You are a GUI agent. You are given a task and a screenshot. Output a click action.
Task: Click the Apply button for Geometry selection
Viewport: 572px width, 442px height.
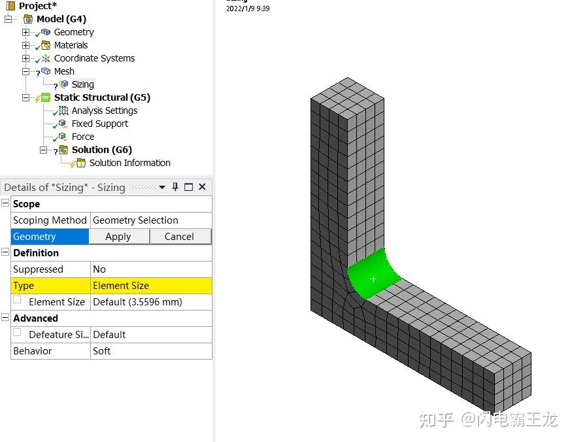[119, 236]
